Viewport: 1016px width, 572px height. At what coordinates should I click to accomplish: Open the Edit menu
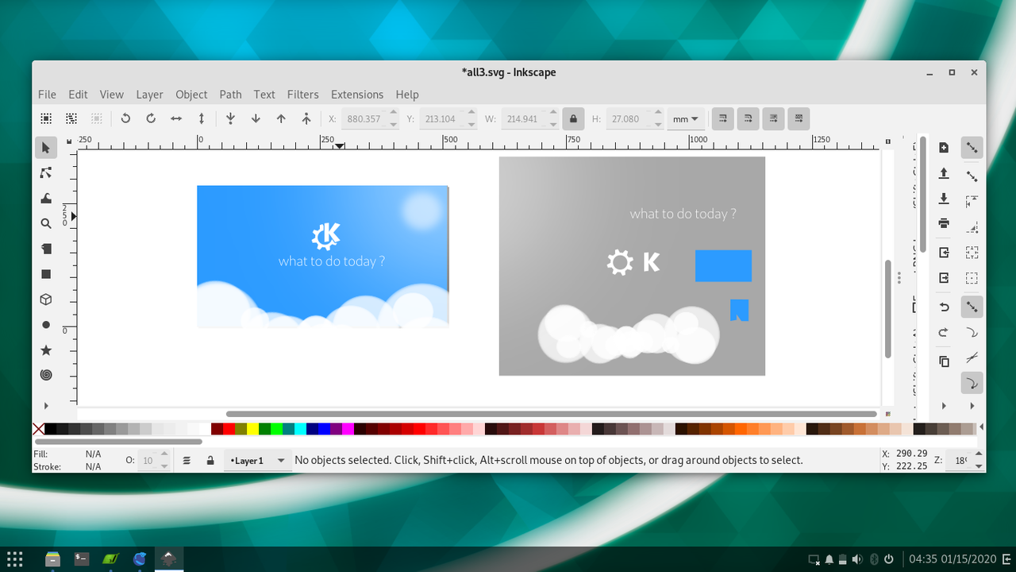tap(78, 94)
